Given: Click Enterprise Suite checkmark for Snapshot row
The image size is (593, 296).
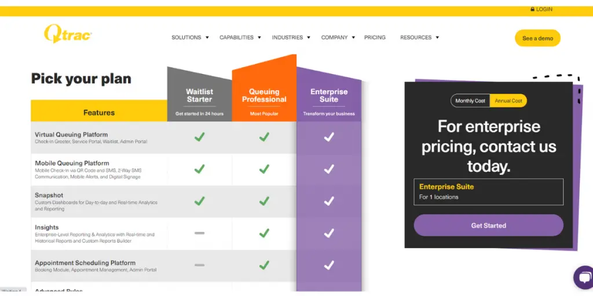Looking at the screenshot, I should click(x=329, y=201).
